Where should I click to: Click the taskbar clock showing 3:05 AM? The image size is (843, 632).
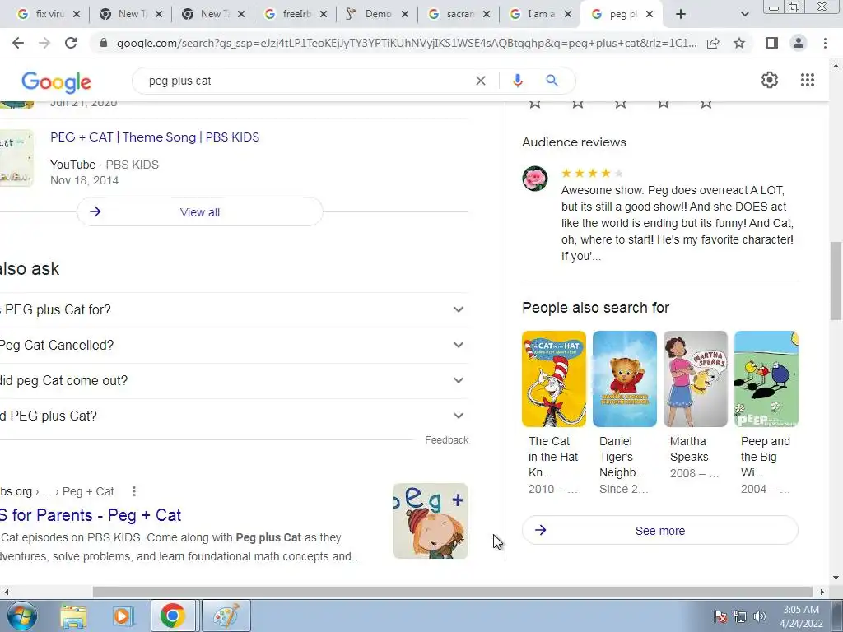click(801, 616)
